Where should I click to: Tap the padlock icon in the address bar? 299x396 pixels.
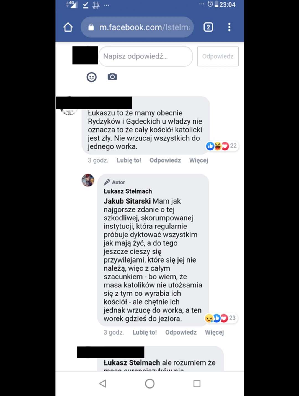[91, 27]
